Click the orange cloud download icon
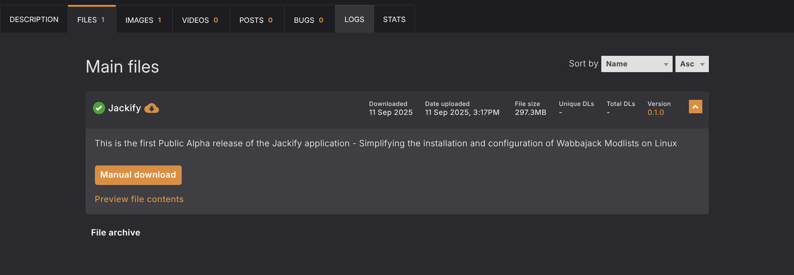The image size is (794, 275). 152,108
